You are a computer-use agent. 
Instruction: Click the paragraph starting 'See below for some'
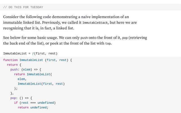pos(75,41)
